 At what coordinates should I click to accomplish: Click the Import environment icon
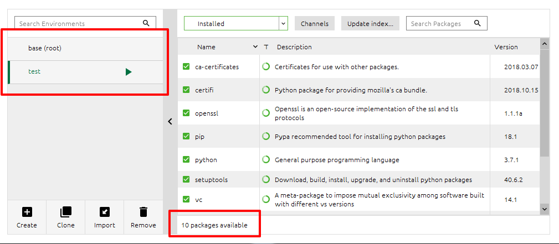(105, 212)
